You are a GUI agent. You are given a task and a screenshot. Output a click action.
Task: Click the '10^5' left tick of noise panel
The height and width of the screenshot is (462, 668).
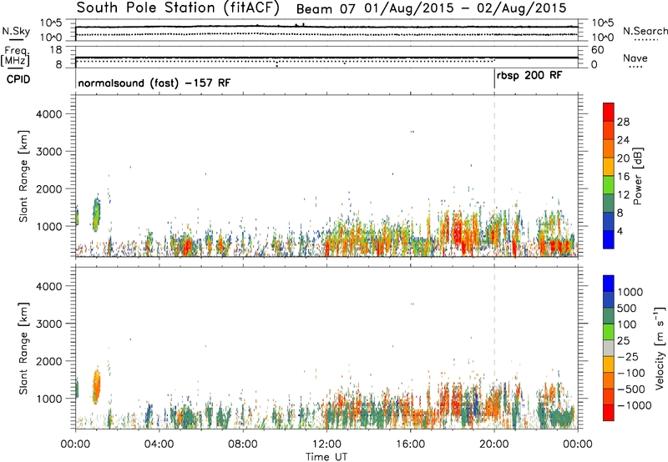tap(52, 23)
